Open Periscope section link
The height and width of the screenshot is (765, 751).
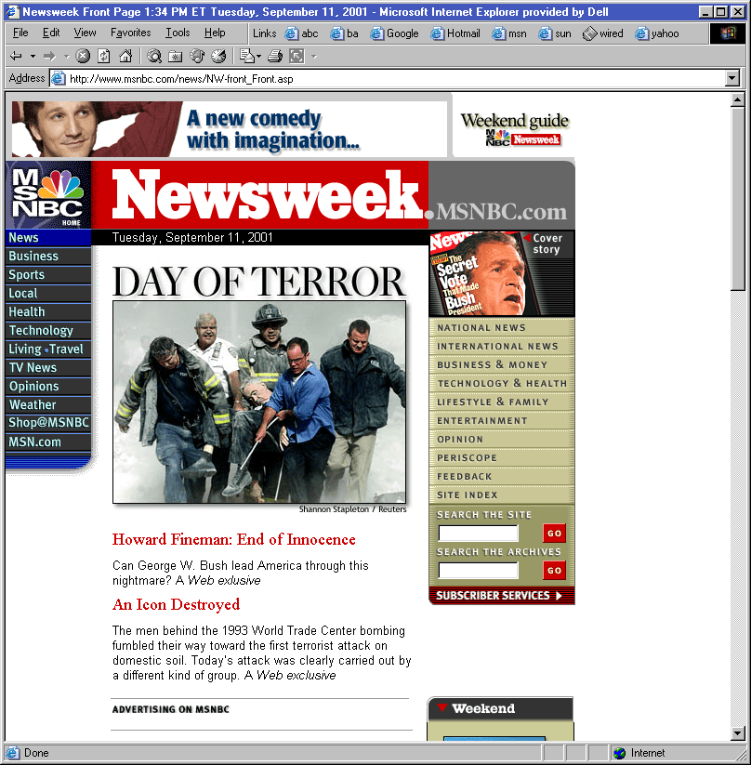click(x=501, y=457)
